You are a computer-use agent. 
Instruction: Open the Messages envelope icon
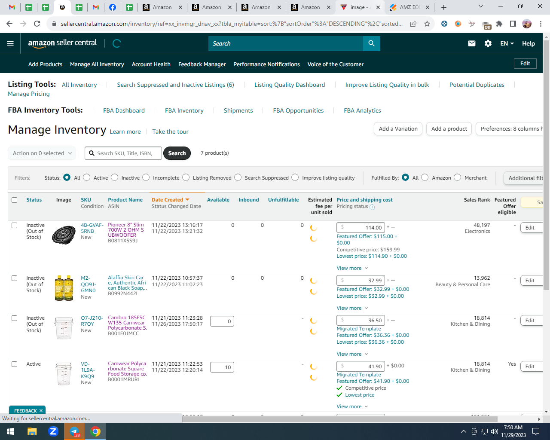pos(472,43)
